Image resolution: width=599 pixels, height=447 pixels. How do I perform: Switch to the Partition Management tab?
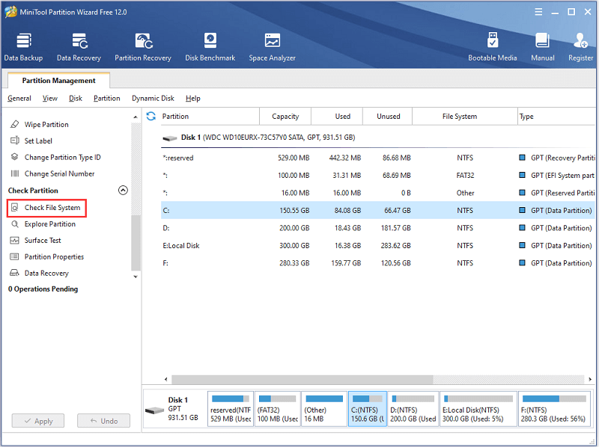coord(58,80)
